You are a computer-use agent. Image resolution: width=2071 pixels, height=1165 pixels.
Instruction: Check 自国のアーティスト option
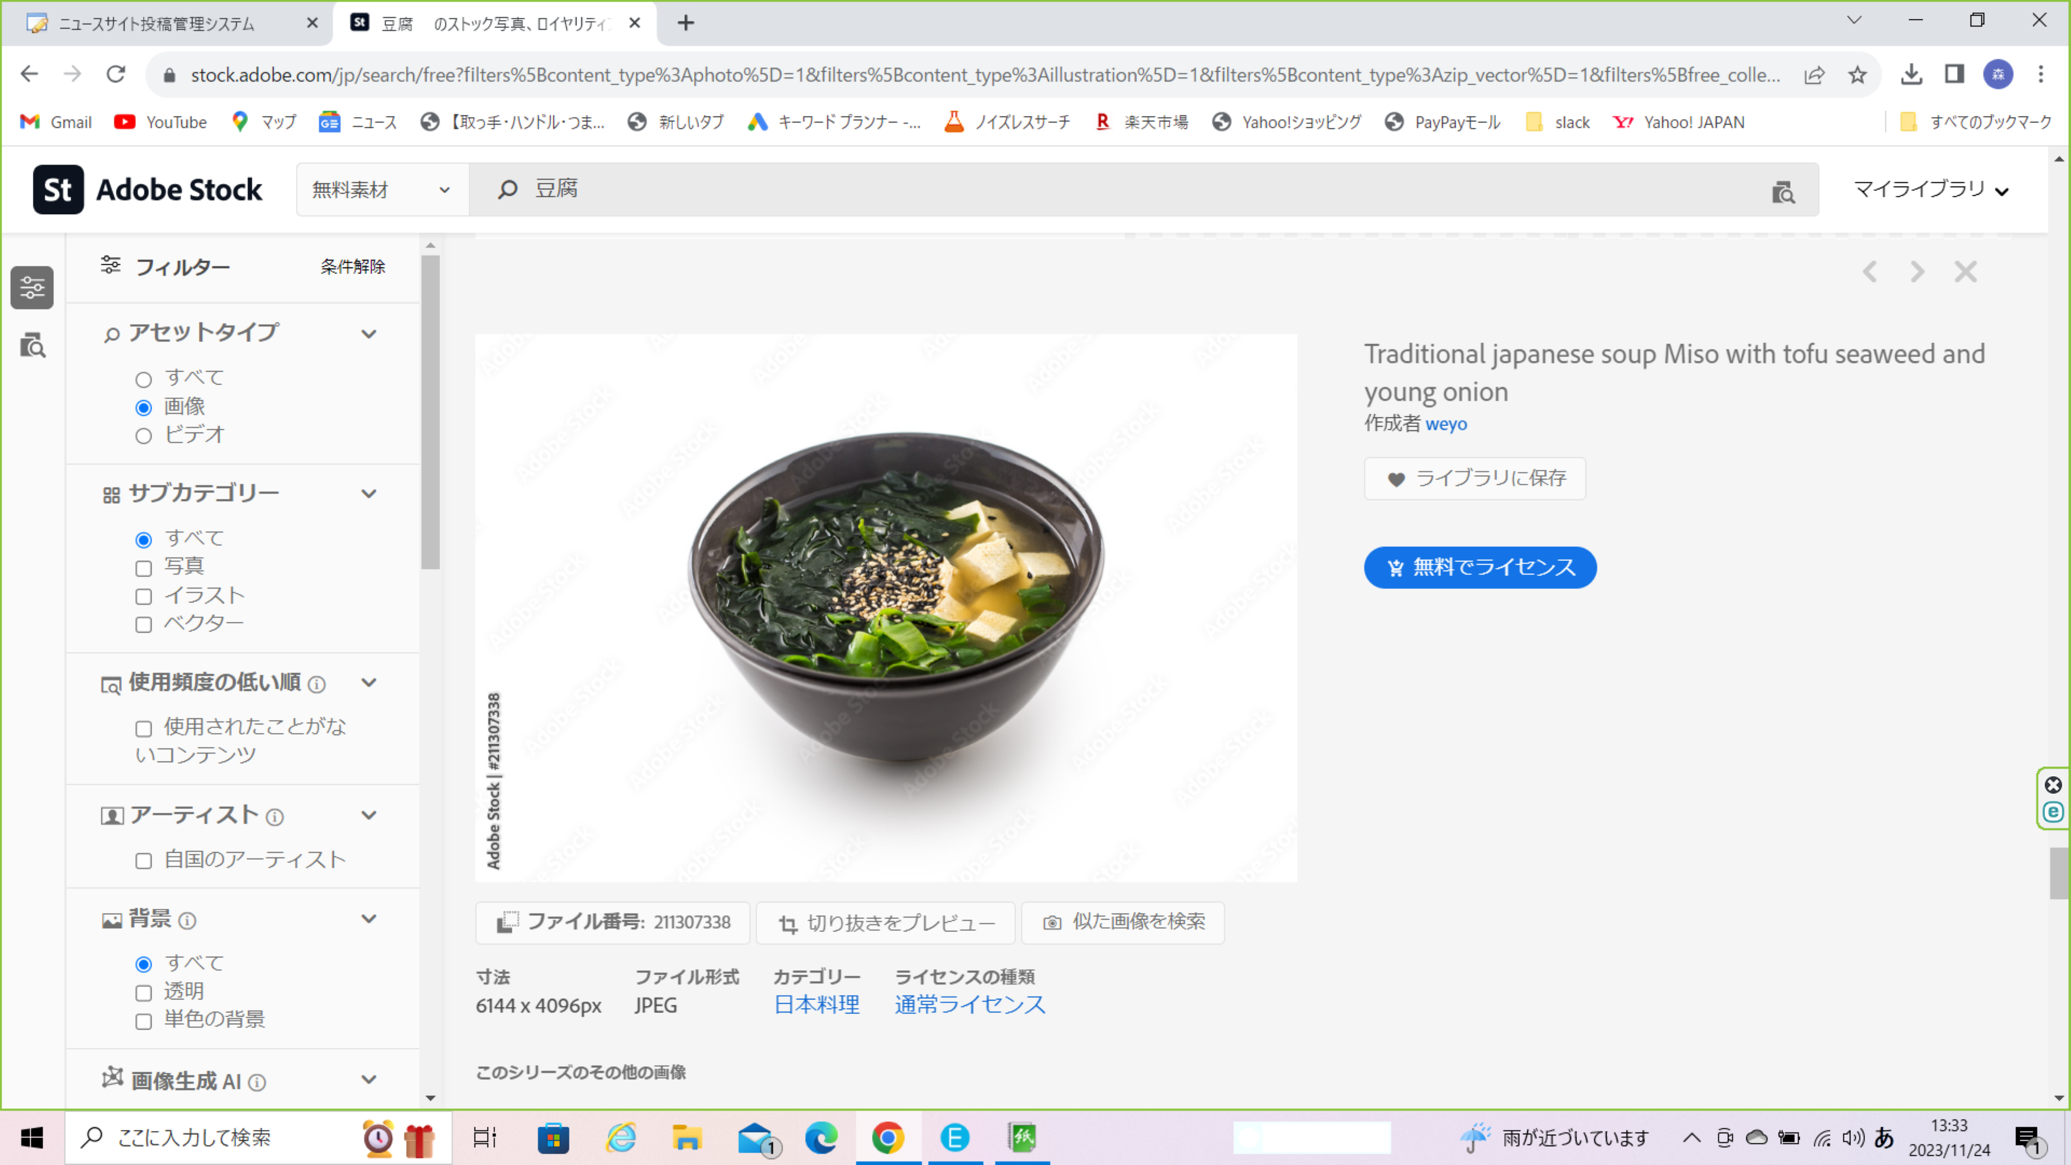point(143,861)
